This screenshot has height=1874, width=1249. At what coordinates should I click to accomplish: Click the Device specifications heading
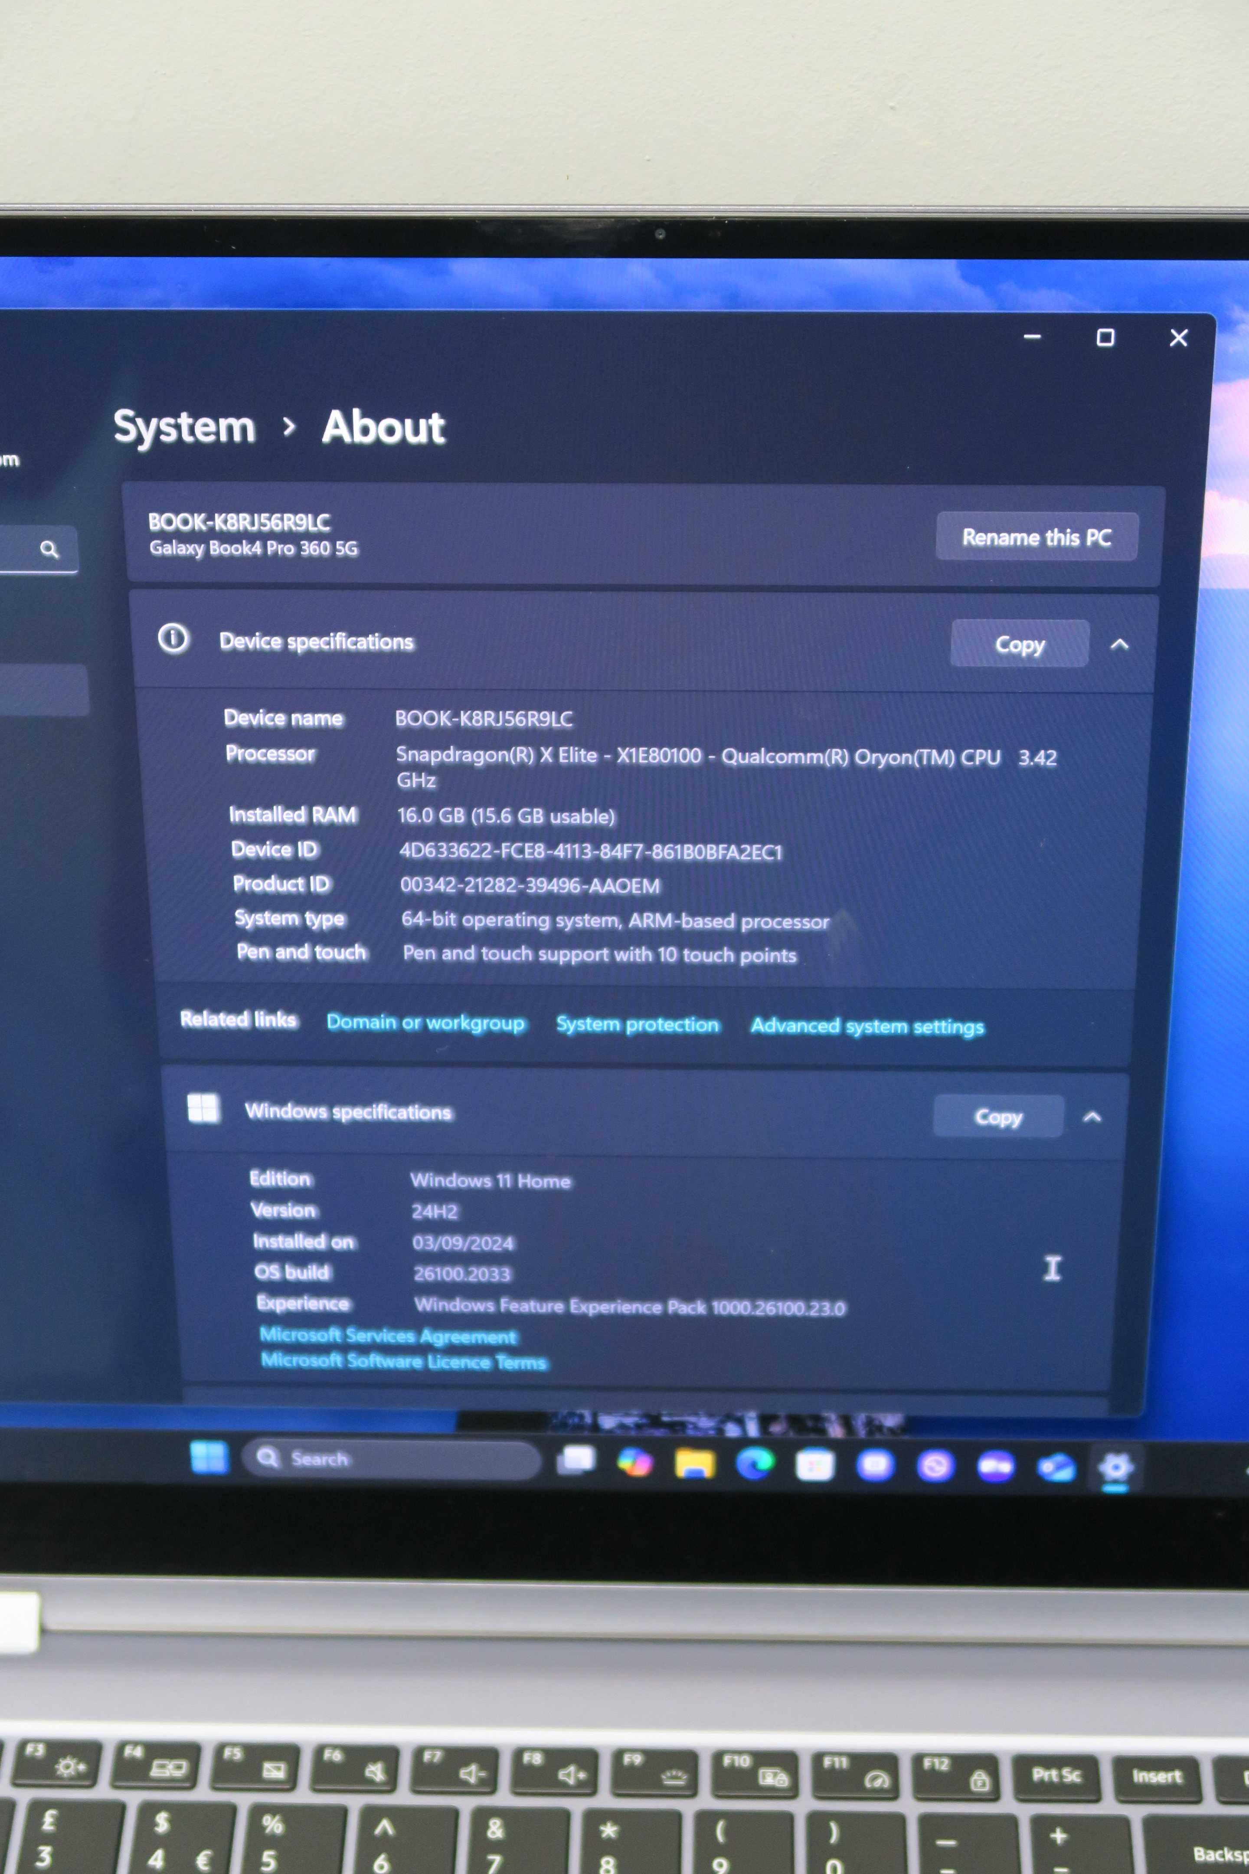click(x=316, y=642)
